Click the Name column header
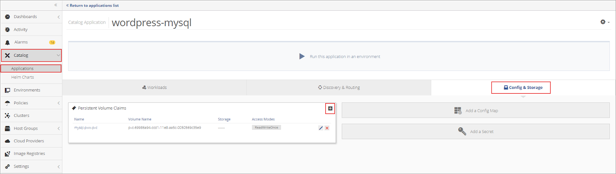Viewport: 616px width, 174px height. (x=79, y=120)
